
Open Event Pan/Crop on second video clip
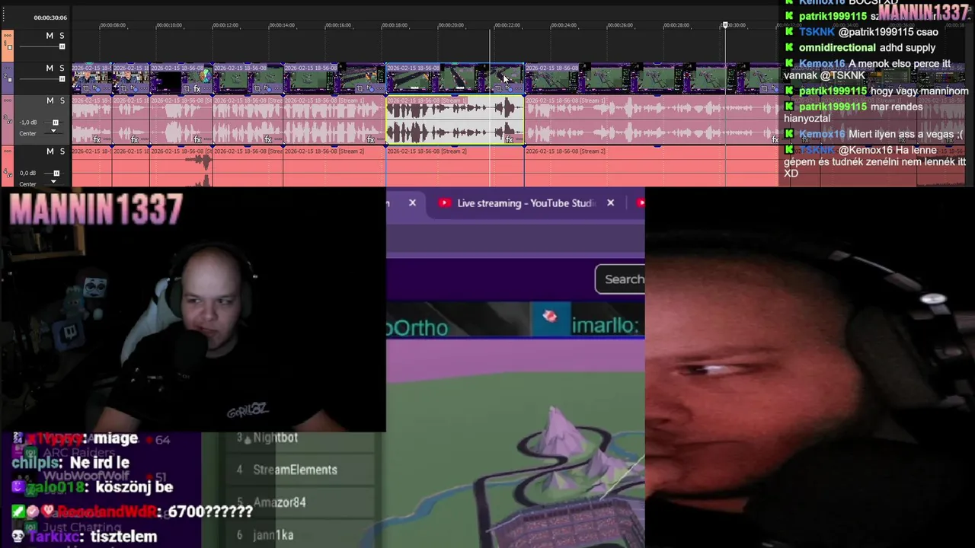123,88
